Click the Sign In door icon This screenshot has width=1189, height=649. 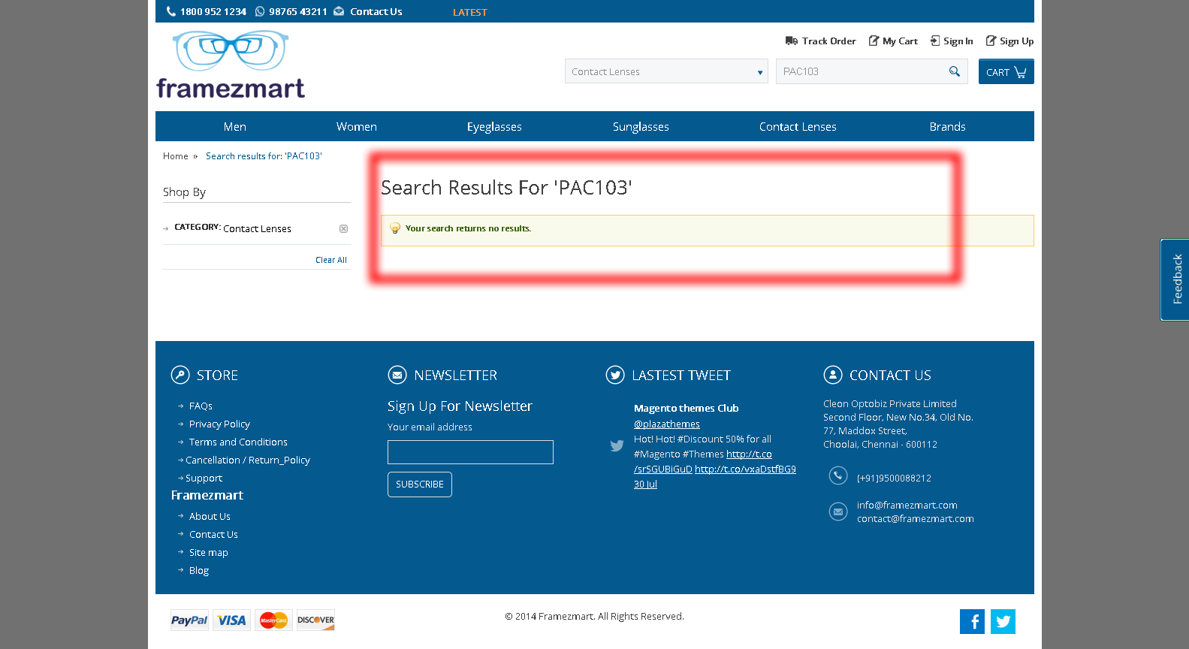click(935, 41)
